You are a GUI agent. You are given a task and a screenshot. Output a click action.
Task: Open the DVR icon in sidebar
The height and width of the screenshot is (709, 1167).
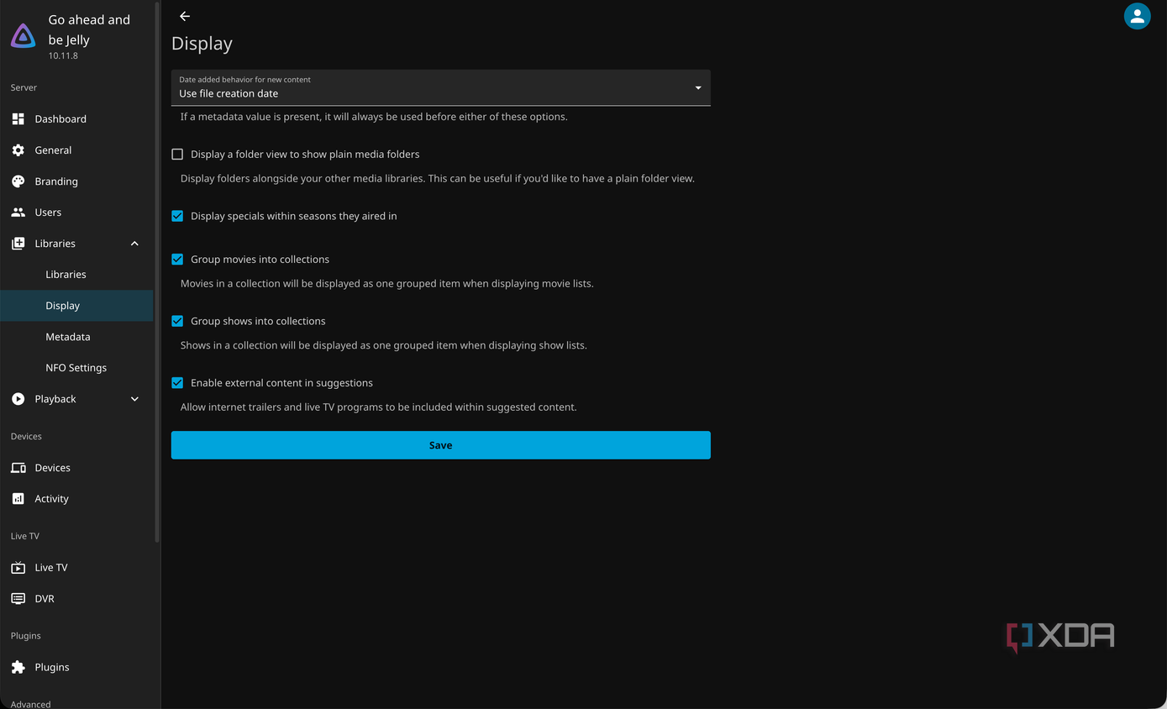click(x=18, y=599)
